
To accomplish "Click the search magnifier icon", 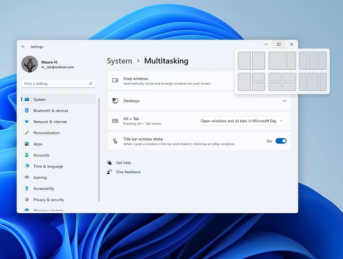I will click(x=90, y=83).
